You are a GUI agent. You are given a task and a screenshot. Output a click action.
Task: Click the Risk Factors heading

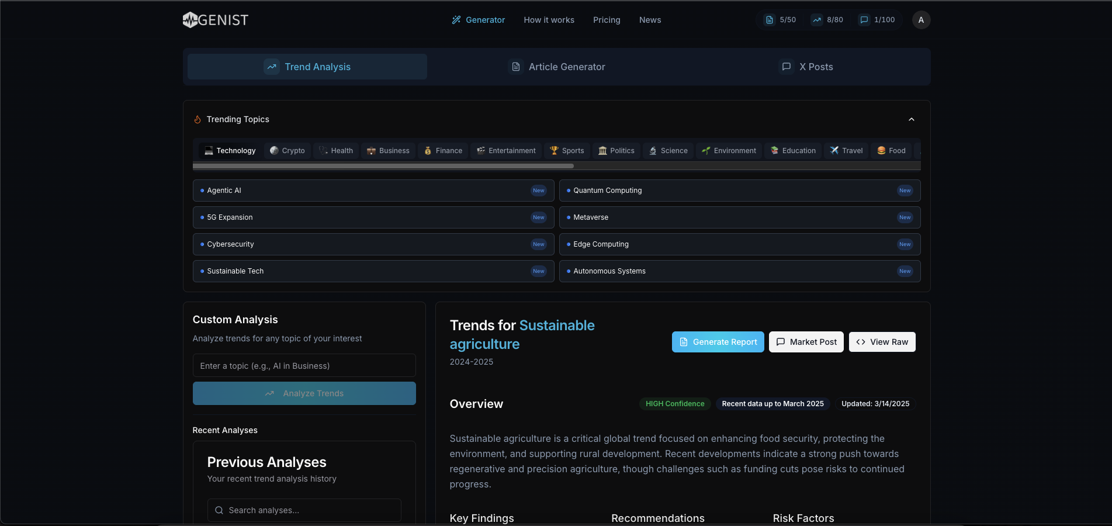(x=803, y=518)
